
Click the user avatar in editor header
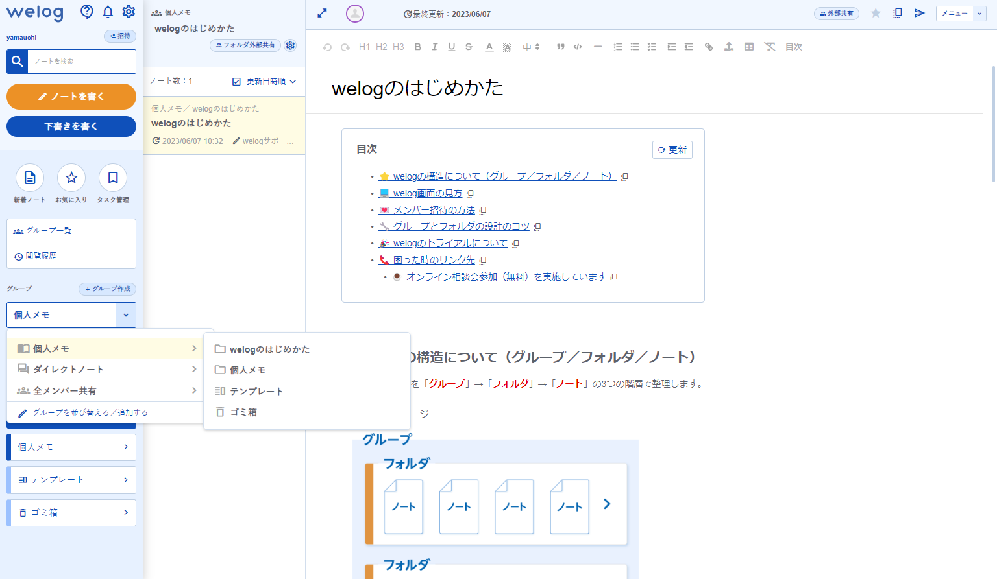click(355, 14)
